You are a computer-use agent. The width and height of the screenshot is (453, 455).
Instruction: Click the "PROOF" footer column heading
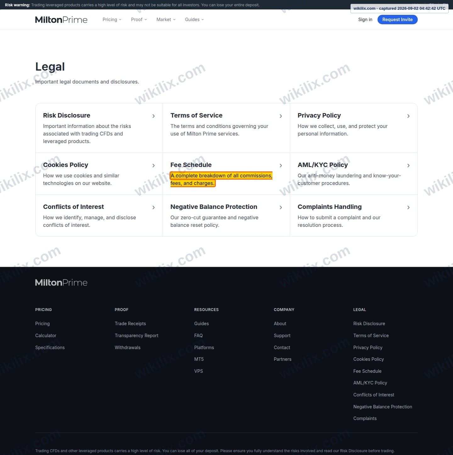(x=121, y=310)
